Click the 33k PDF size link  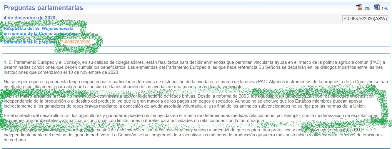[x=367, y=9]
